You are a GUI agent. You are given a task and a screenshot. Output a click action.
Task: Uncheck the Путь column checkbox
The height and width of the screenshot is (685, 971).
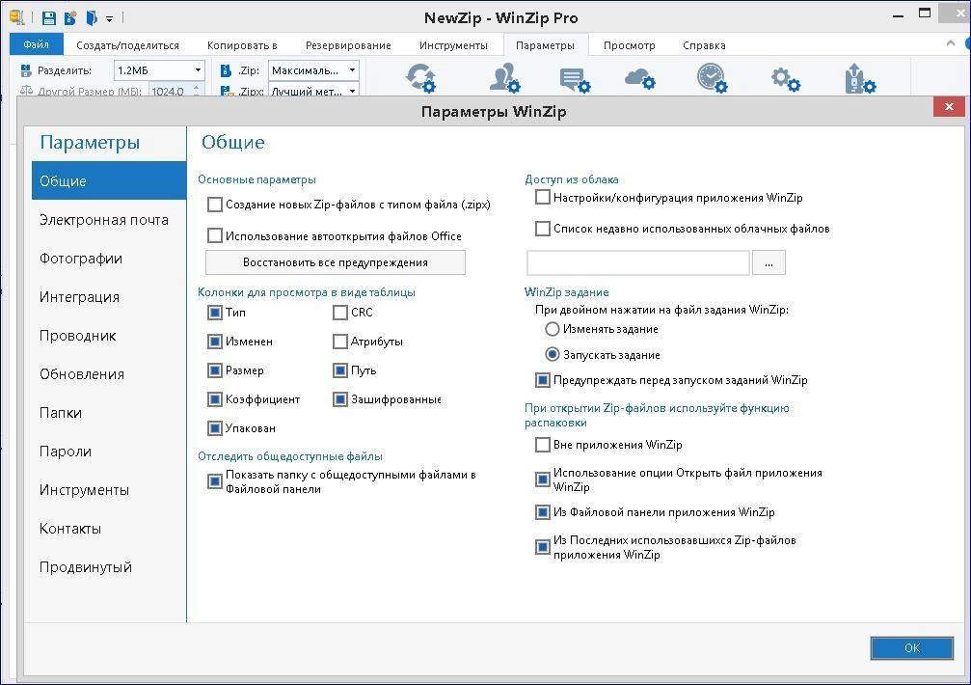(x=340, y=370)
